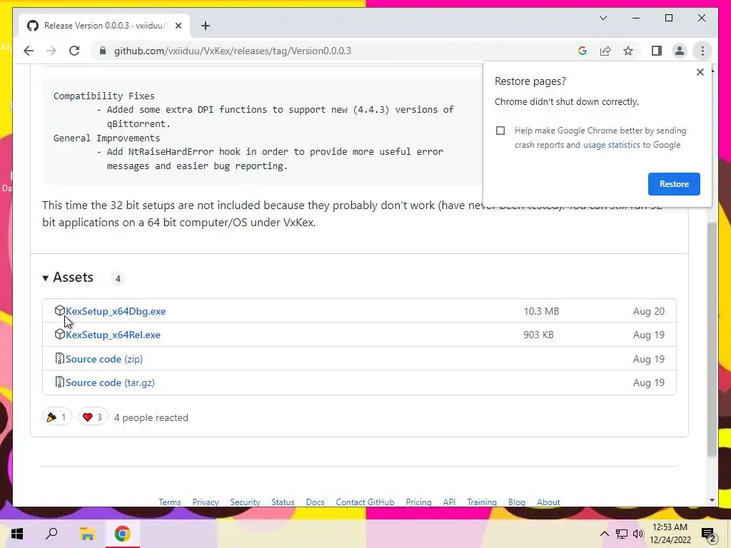This screenshot has height=548, width=731.
Task: Open a new browser tab
Action: (x=206, y=26)
